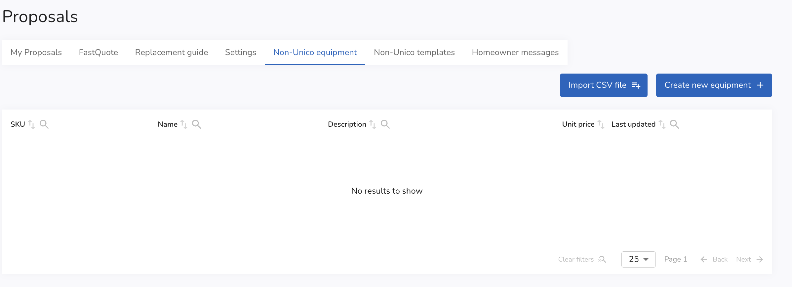The image size is (792, 287).
Task: Sort by Last updated date
Action: (x=662, y=124)
